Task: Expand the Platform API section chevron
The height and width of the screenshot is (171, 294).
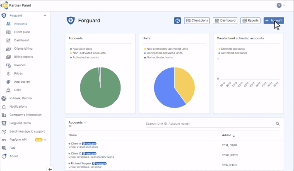Action: pyautogui.click(x=45, y=140)
